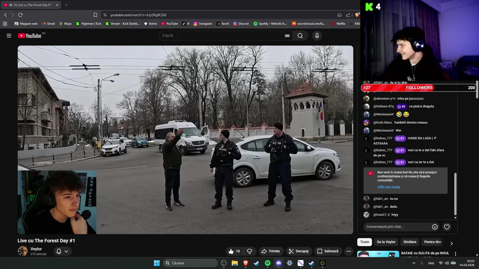Viewport: 479px width, 269px height.
Task: Open the Highman | Kick bookmark
Action: 88,24
